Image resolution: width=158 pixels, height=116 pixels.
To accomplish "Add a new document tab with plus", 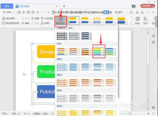I will tap(64, 6).
